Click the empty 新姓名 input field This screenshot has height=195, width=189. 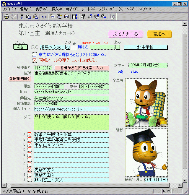click(102, 47)
